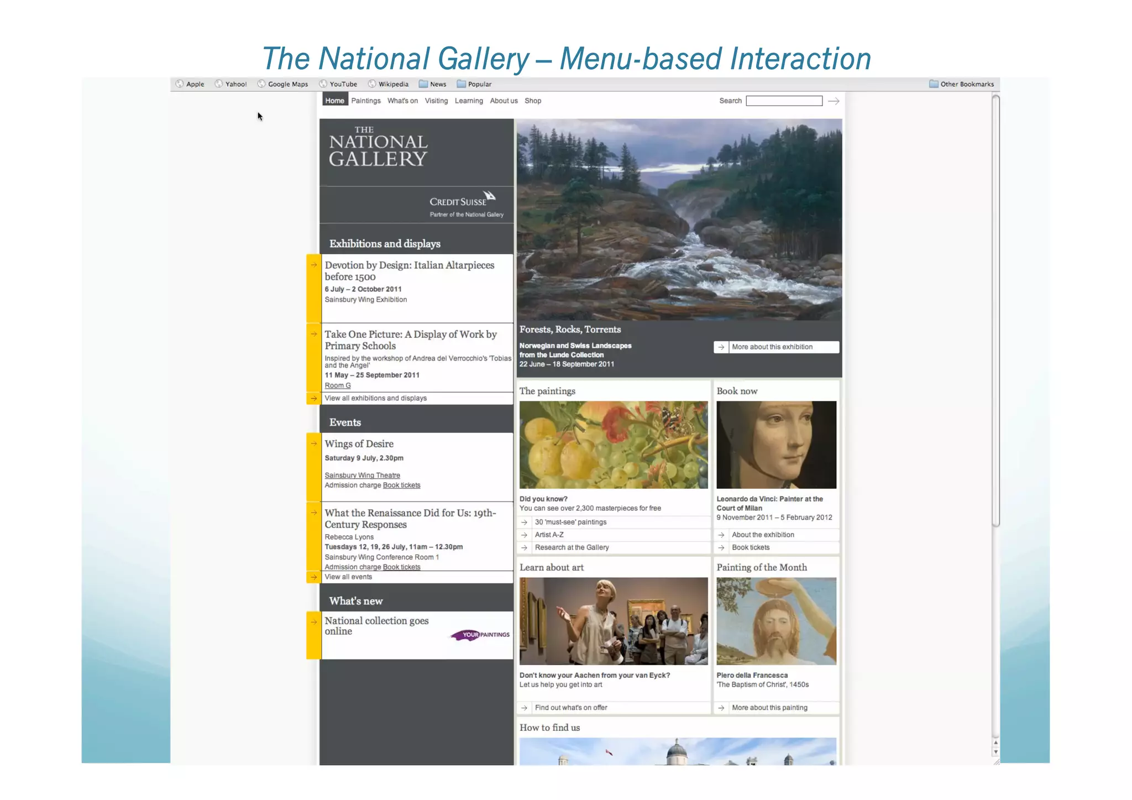Screen dimensions: 1132x800
Task: Open More about this painting
Action: [769, 708]
